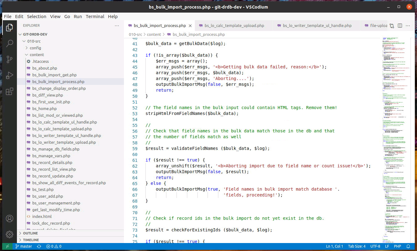
Task: Expand the OUTLINE section
Action: pyautogui.click(x=70, y=233)
